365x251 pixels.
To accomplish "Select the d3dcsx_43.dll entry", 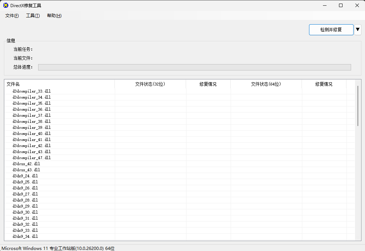I will [26, 170].
